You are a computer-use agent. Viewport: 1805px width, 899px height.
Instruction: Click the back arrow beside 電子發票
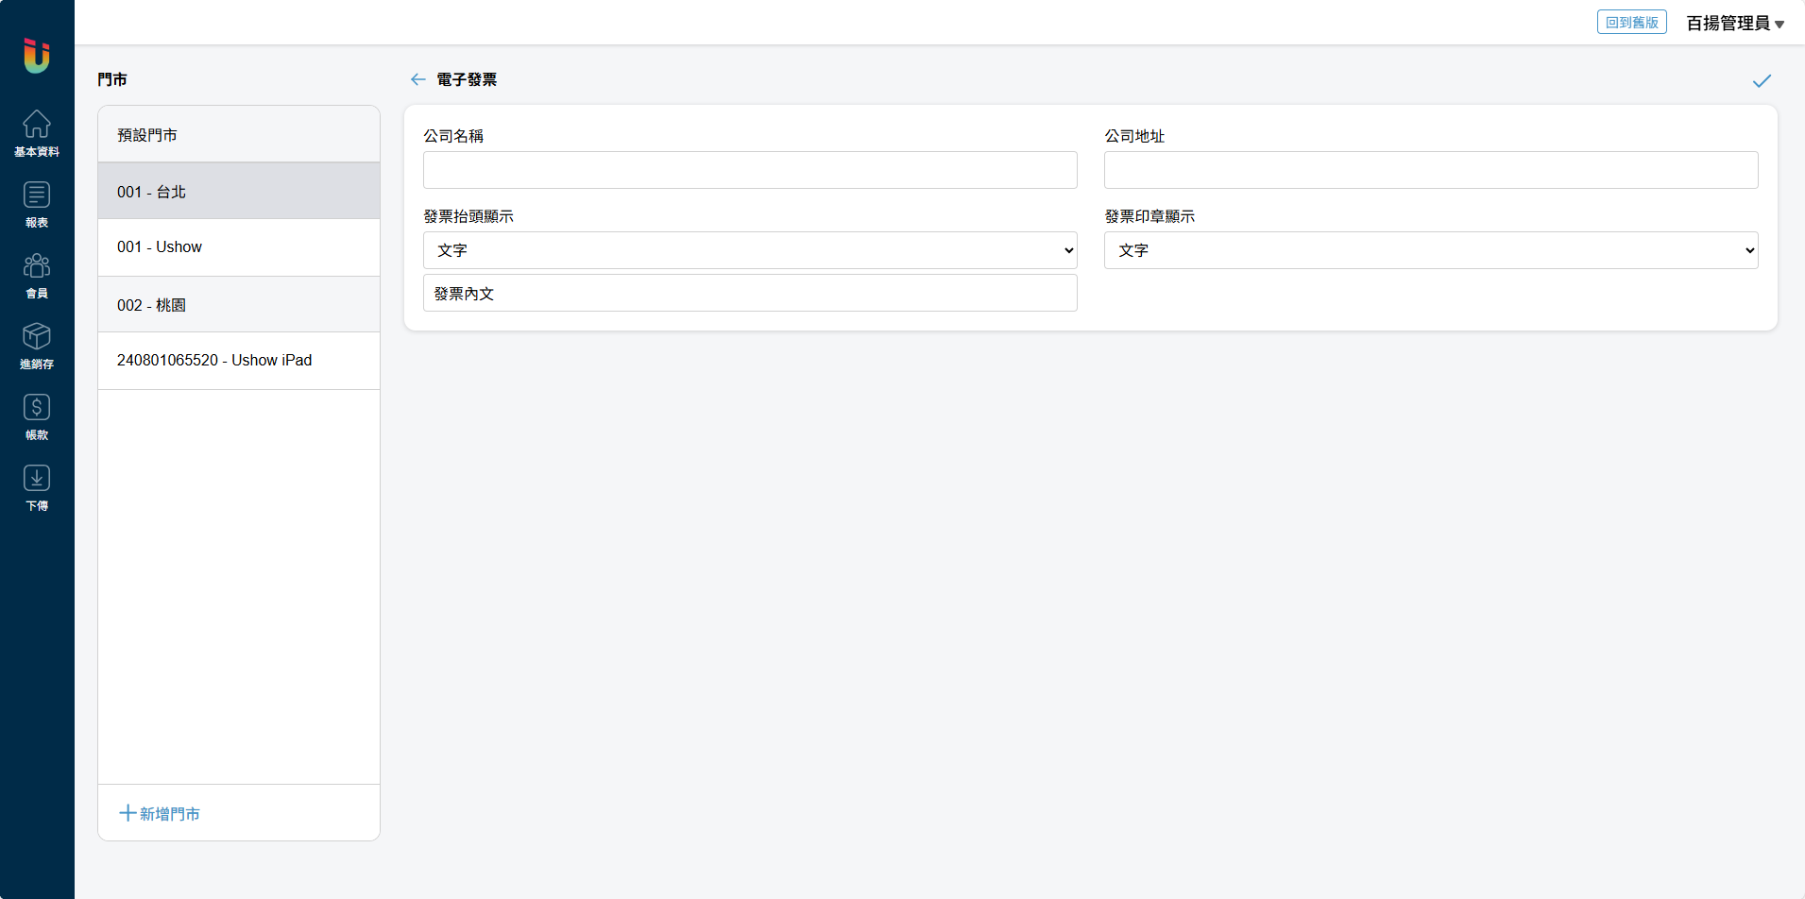(x=417, y=79)
